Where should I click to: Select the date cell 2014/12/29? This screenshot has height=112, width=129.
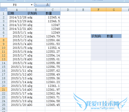pos(17,21)
